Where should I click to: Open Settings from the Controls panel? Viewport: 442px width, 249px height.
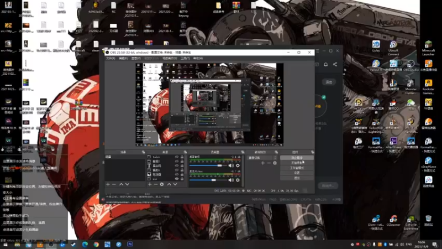point(297,173)
